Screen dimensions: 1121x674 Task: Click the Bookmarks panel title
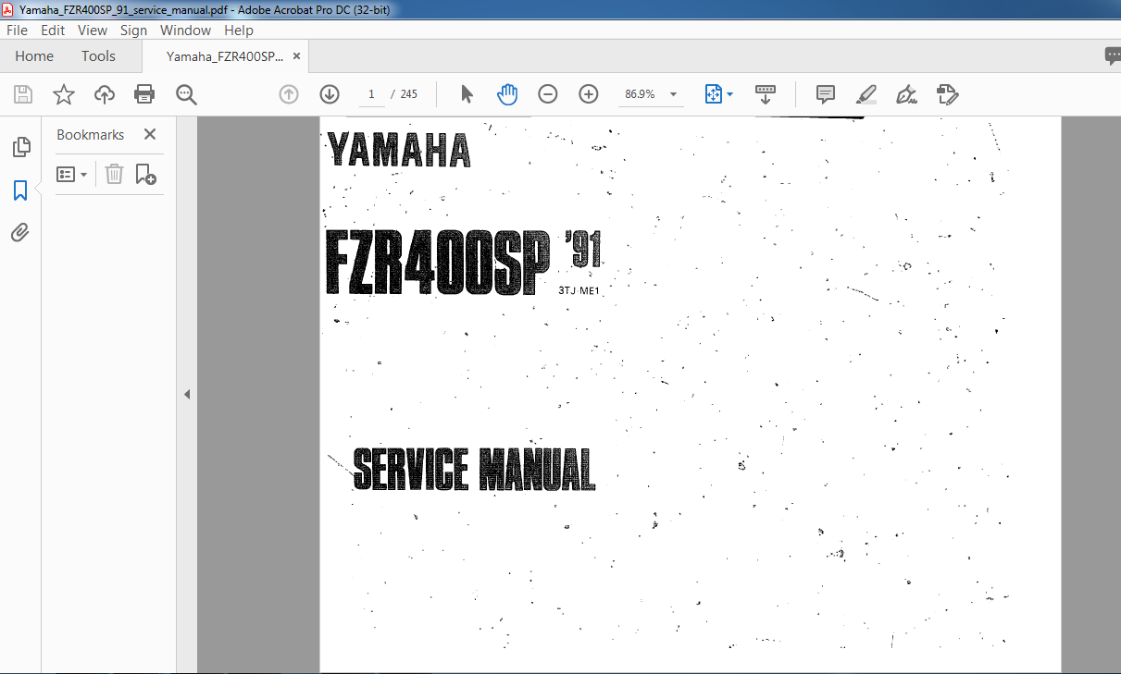coord(90,134)
